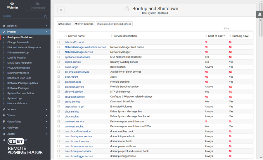The width and height of the screenshot is (263, 160).
Task: Tick checkbox for brandbot.path
Action: click(58, 81)
